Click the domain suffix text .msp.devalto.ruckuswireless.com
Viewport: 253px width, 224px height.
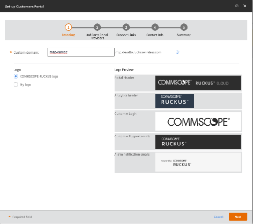coord(138,52)
